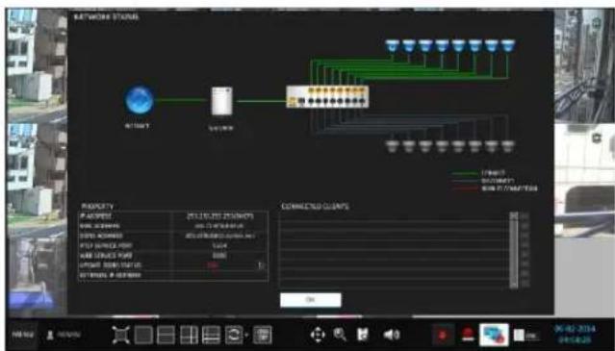Viewport: 615px width, 351px height.
Task: Select first empty Connected Clients list row
Action: (395, 216)
